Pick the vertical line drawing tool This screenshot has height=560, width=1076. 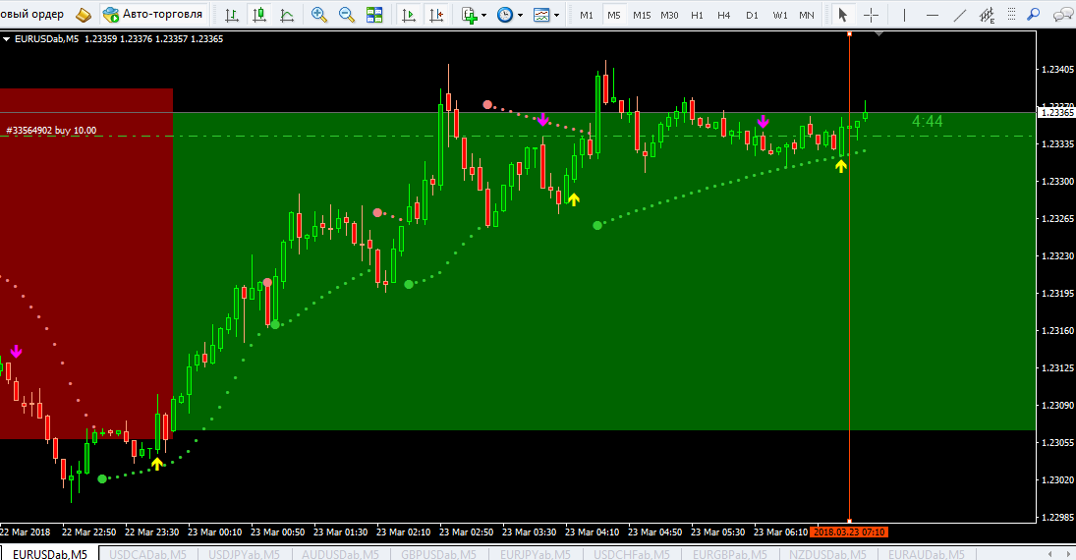tap(904, 15)
